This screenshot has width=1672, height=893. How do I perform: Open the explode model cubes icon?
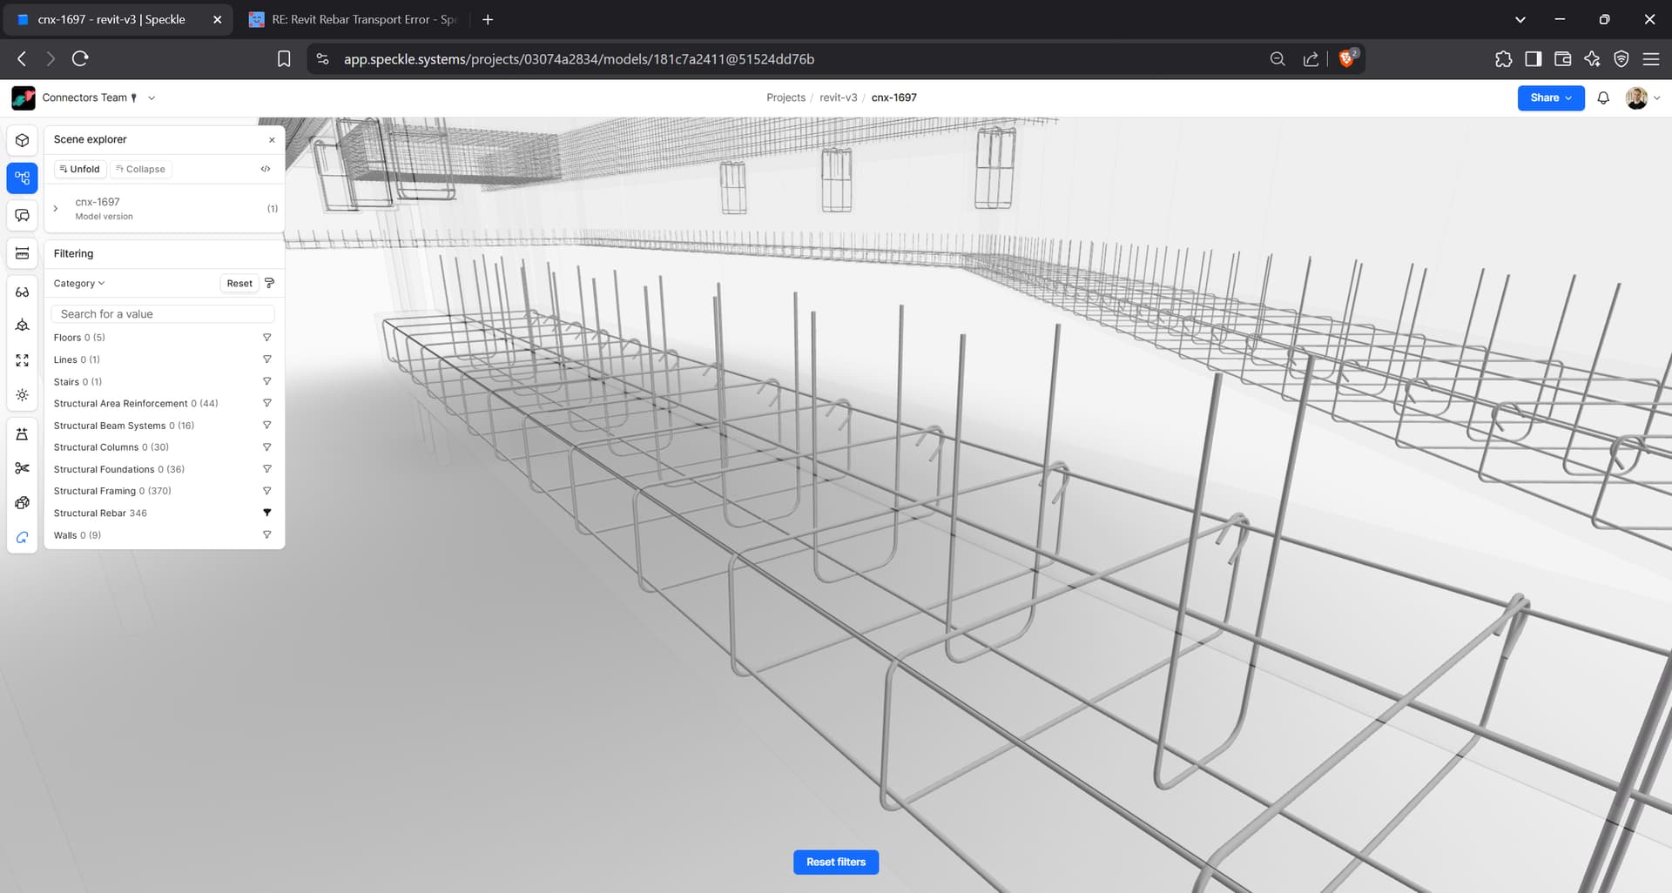click(x=23, y=503)
